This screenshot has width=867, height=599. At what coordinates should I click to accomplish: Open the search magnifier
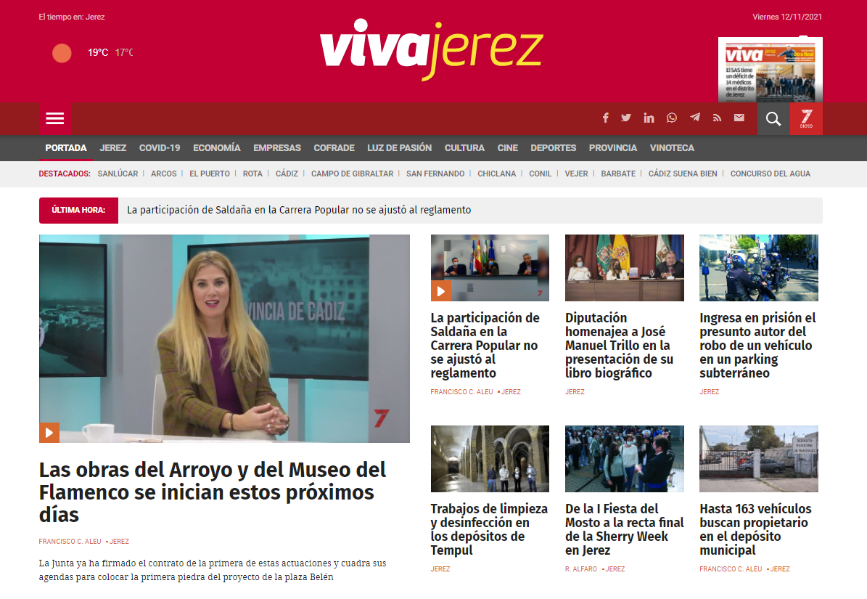[773, 118]
